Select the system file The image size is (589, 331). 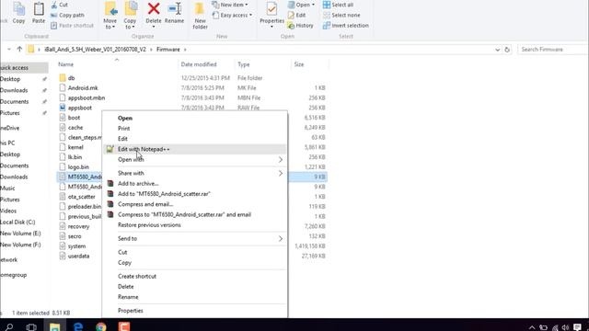tap(76, 246)
